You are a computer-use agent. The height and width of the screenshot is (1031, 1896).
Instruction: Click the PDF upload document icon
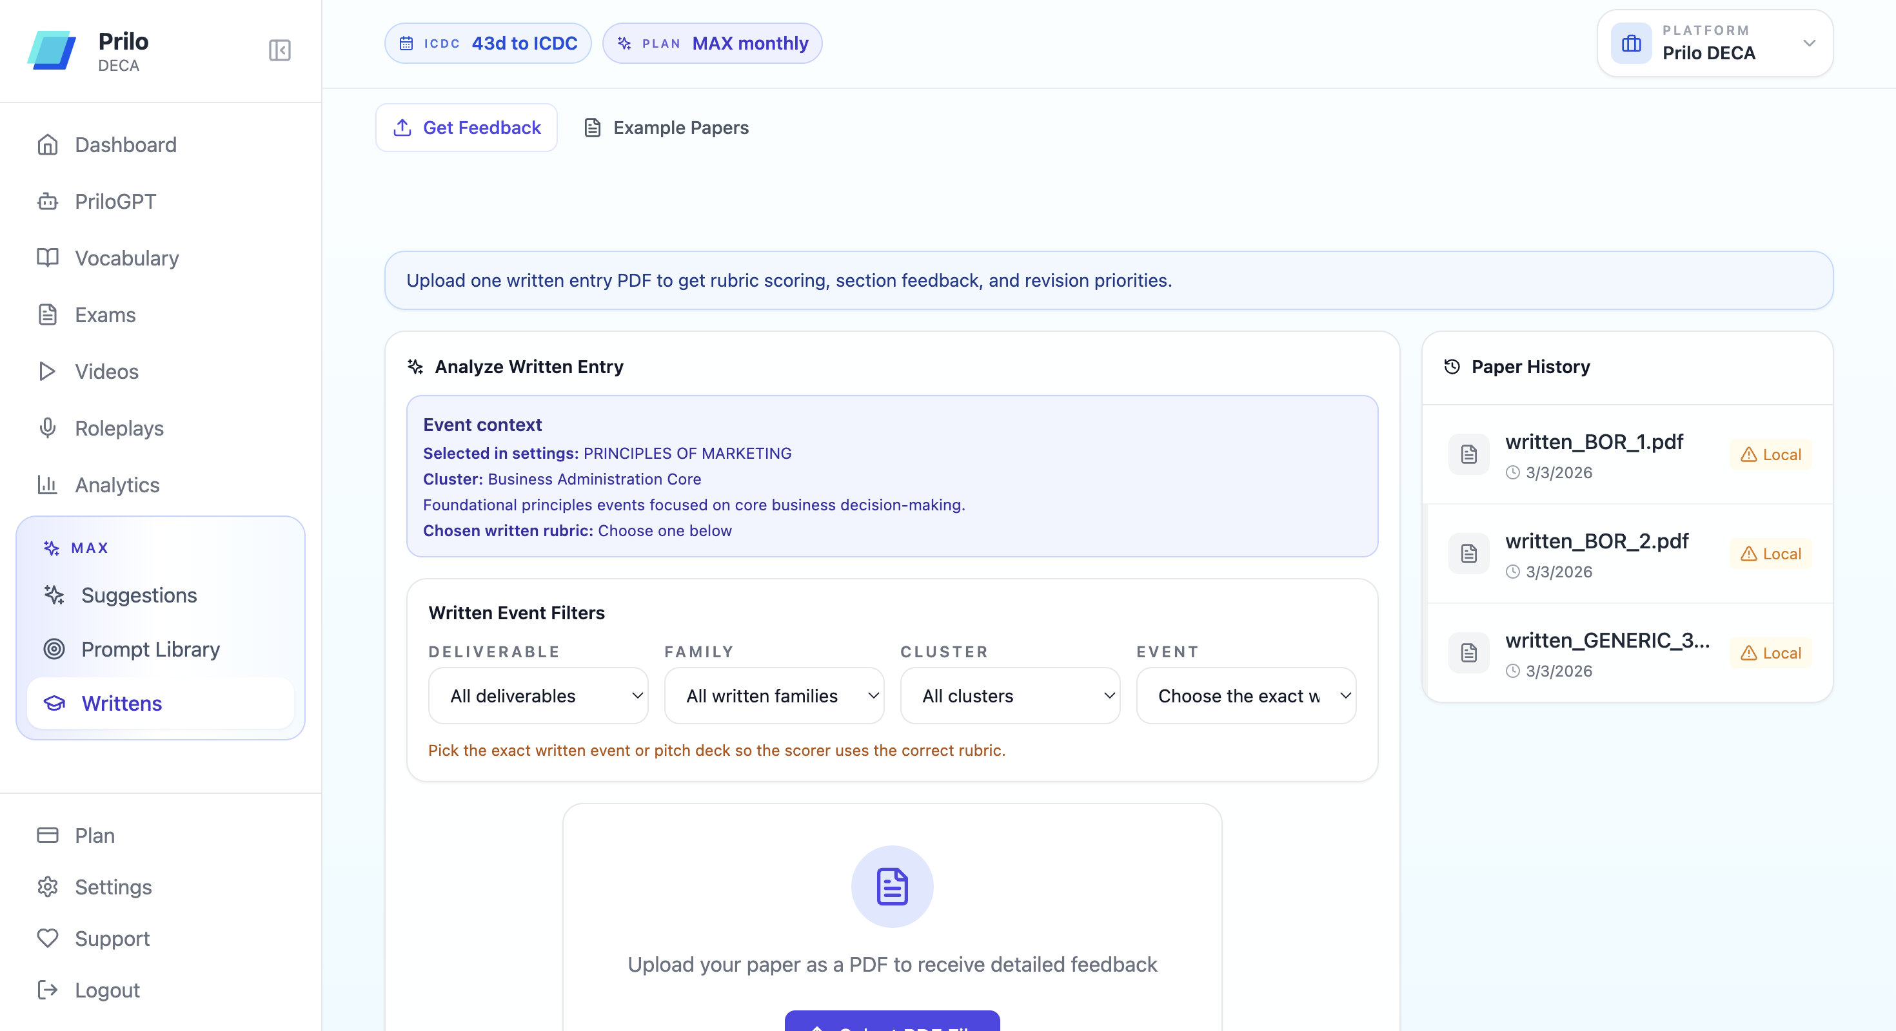892,887
